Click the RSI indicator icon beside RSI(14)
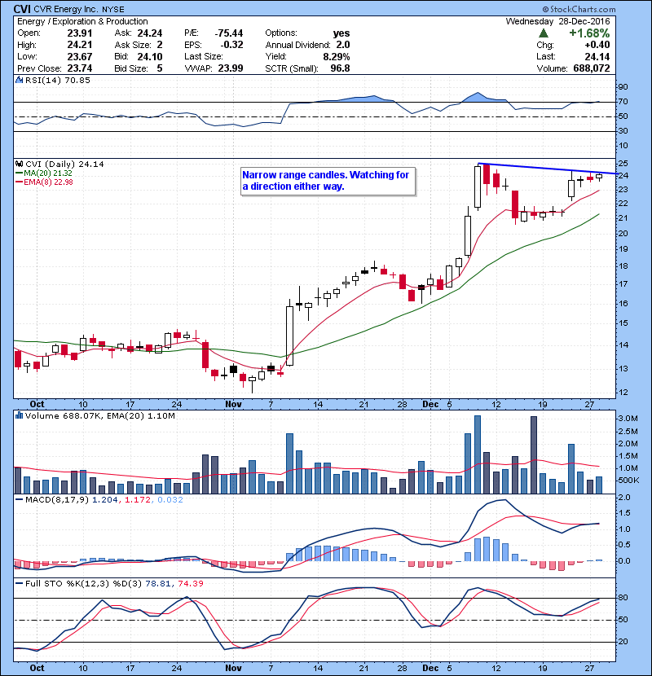 19,80
